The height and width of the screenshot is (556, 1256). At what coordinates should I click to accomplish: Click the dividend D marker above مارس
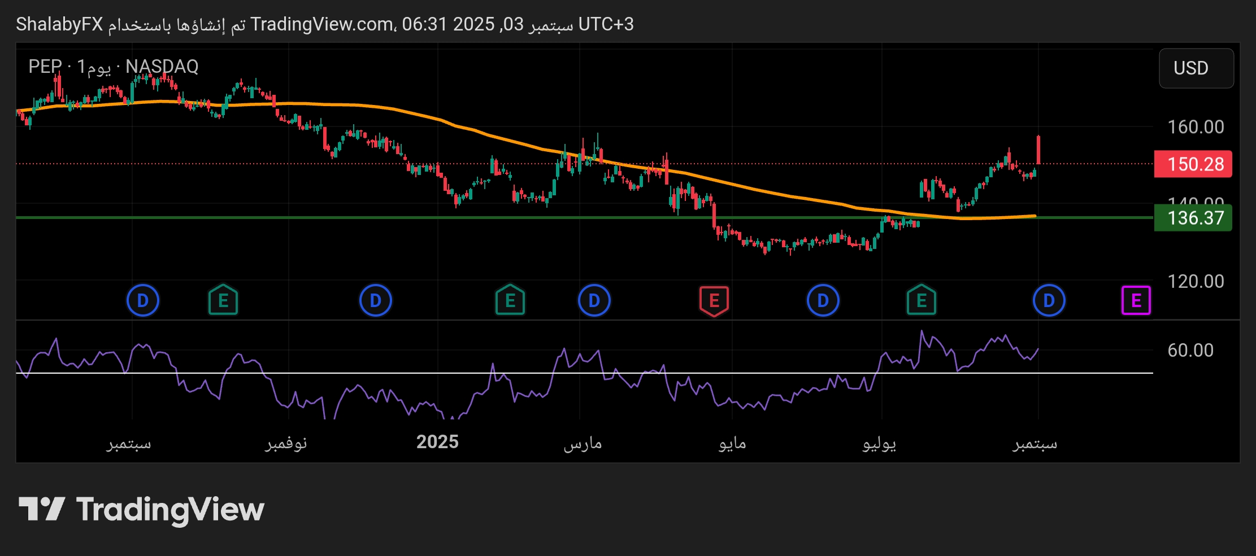coord(594,300)
